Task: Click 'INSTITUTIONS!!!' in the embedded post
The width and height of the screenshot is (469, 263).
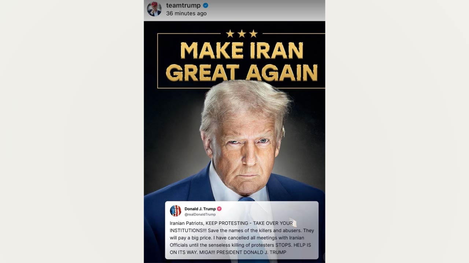Action: 189,230
